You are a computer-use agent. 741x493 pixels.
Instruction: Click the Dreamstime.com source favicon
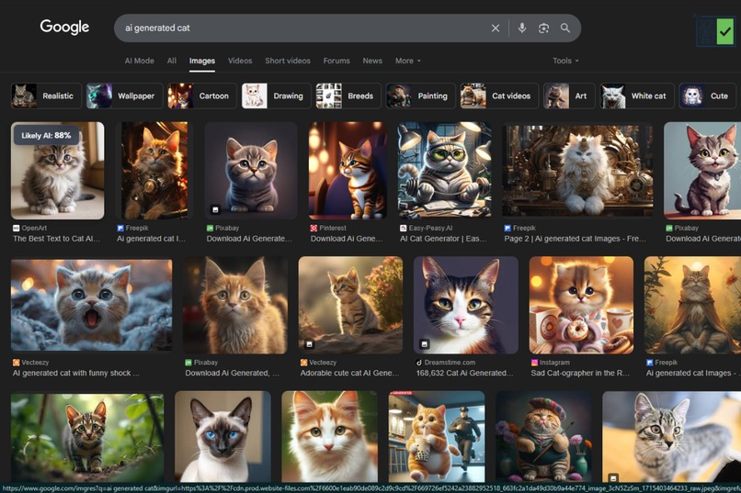418,363
